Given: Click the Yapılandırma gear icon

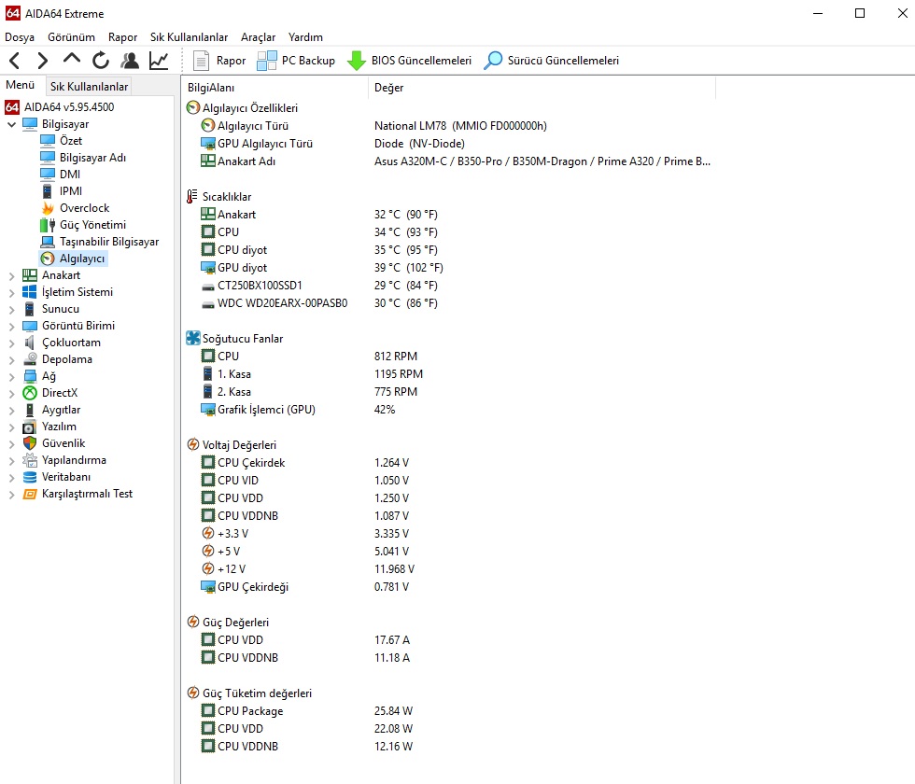Looking at the screenshot, I should click(x=30, y=460).
